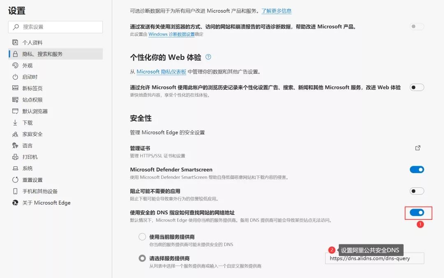Disable the Microsoft Defender Smartscreen toggle
Viewport: 444px width, 278px height.
pyautogui.click(x=416, y=170)
